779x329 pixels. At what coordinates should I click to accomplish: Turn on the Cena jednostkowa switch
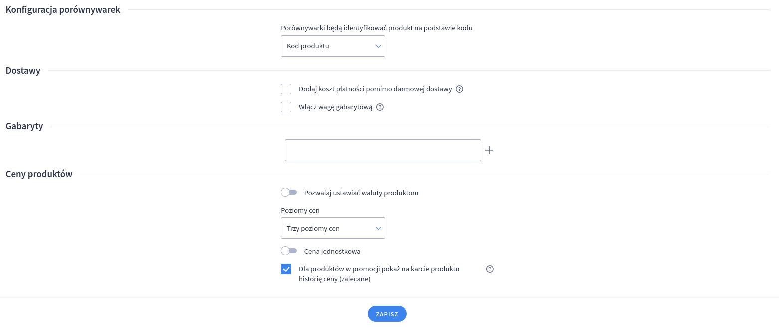pos(289,251)
